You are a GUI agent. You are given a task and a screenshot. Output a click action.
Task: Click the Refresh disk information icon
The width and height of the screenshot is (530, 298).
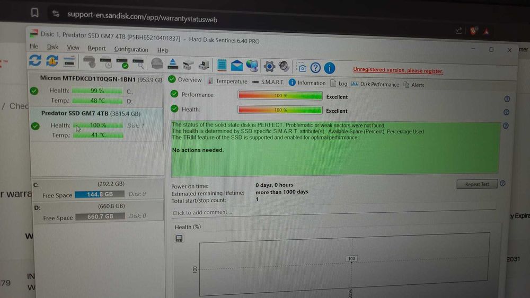[35, 60]
